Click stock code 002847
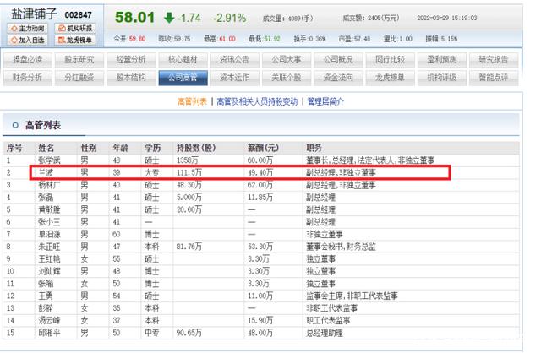This screenshot has height=353, width=541. (79, 15)
